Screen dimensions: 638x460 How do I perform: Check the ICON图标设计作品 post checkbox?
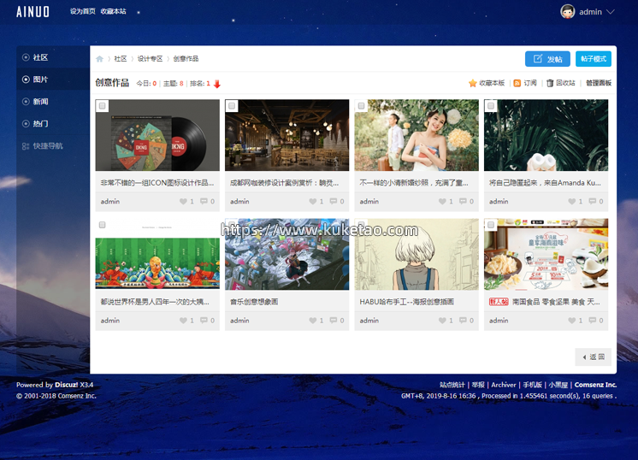(102, 106)
